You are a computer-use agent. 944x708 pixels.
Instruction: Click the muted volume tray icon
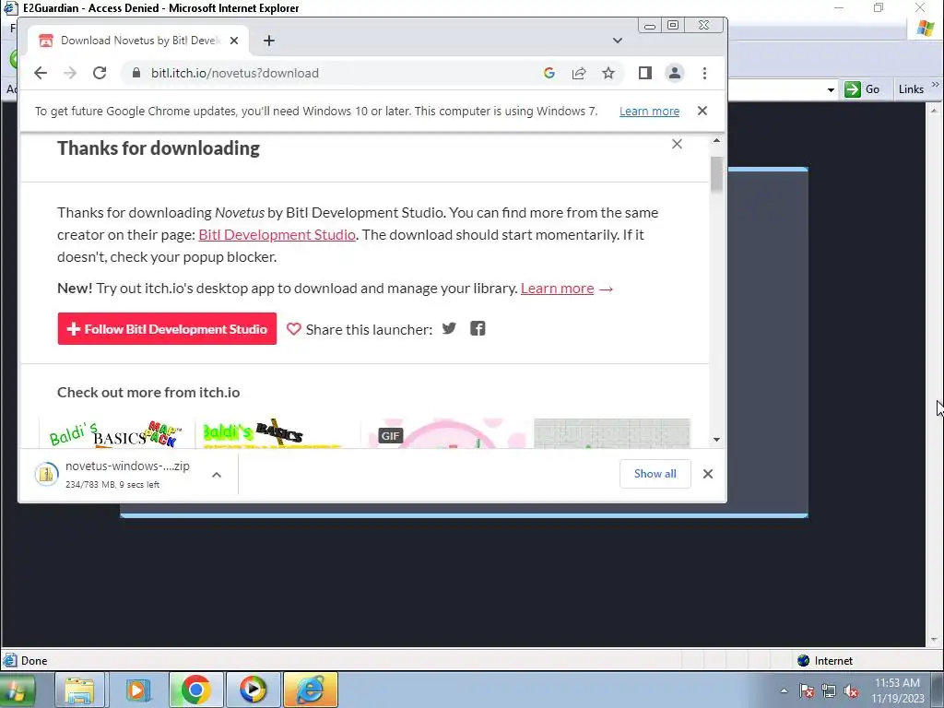coord(851,690)
